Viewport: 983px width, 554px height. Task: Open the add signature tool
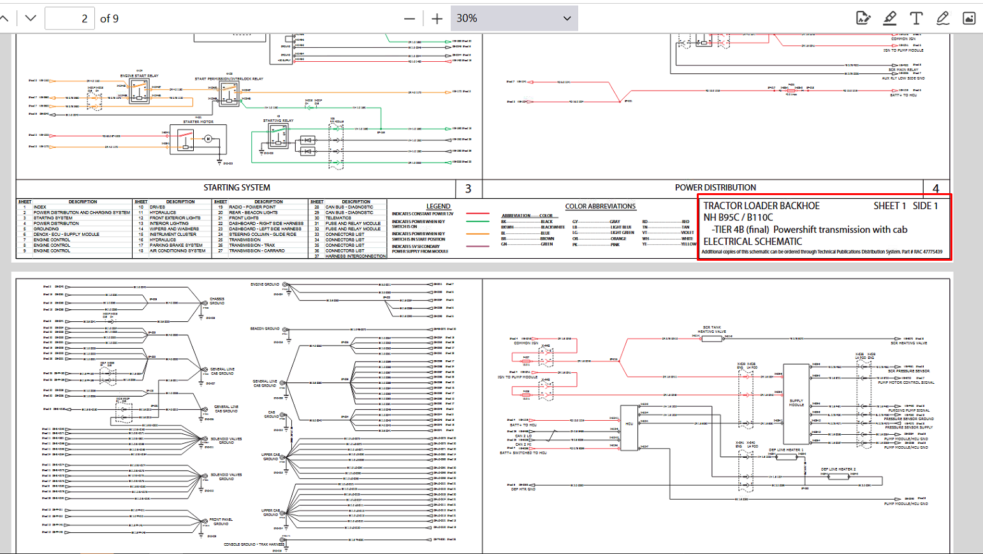863,18
